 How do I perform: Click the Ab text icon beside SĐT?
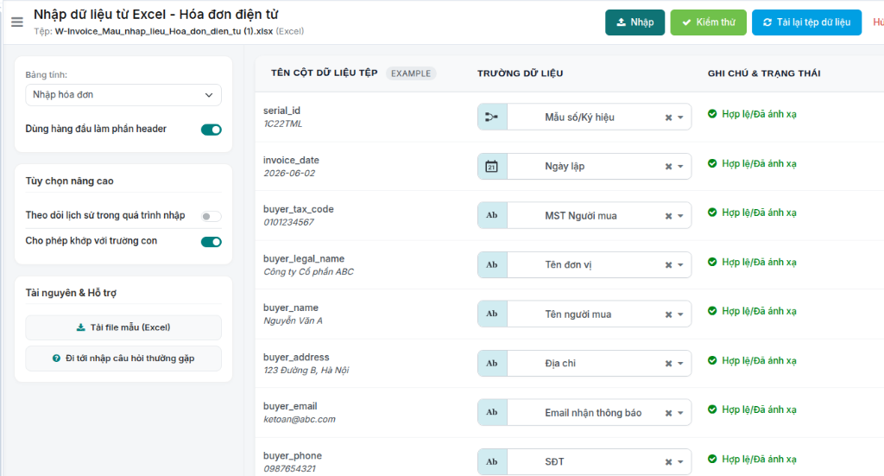click(x=492, y=461)
